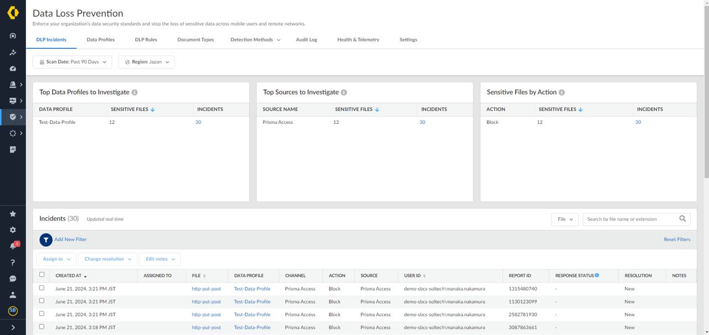The image size is (709, 335).
Task: Click the round blue filter funnel icon
Action: pos(46,239)
